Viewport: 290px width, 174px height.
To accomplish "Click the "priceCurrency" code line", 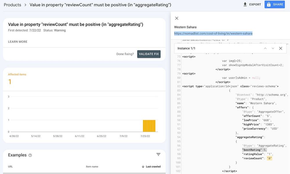I will 260,129.
